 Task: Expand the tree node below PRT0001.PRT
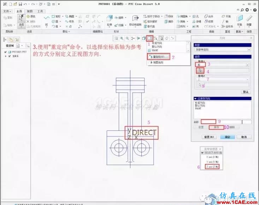[x=6, y=56]
